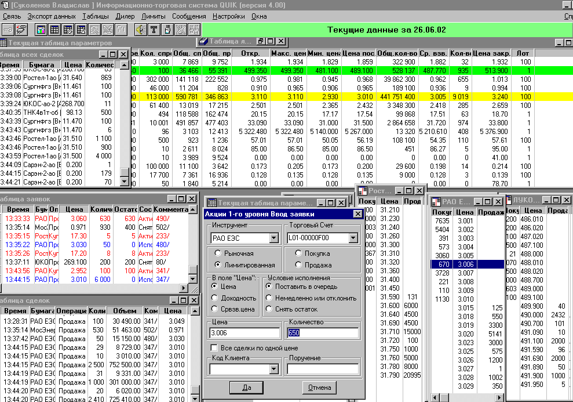Select the 'Рыночная' order type

[x=218, y=253]
